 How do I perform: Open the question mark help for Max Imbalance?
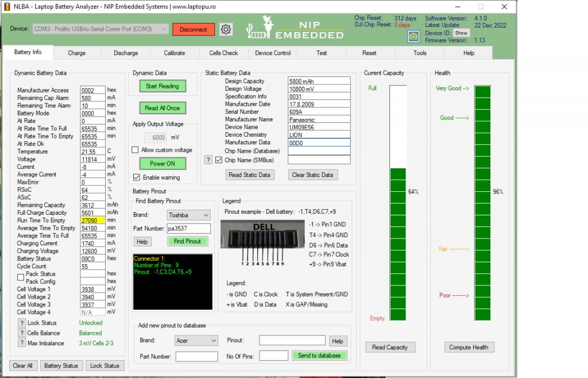pos(22,343)
